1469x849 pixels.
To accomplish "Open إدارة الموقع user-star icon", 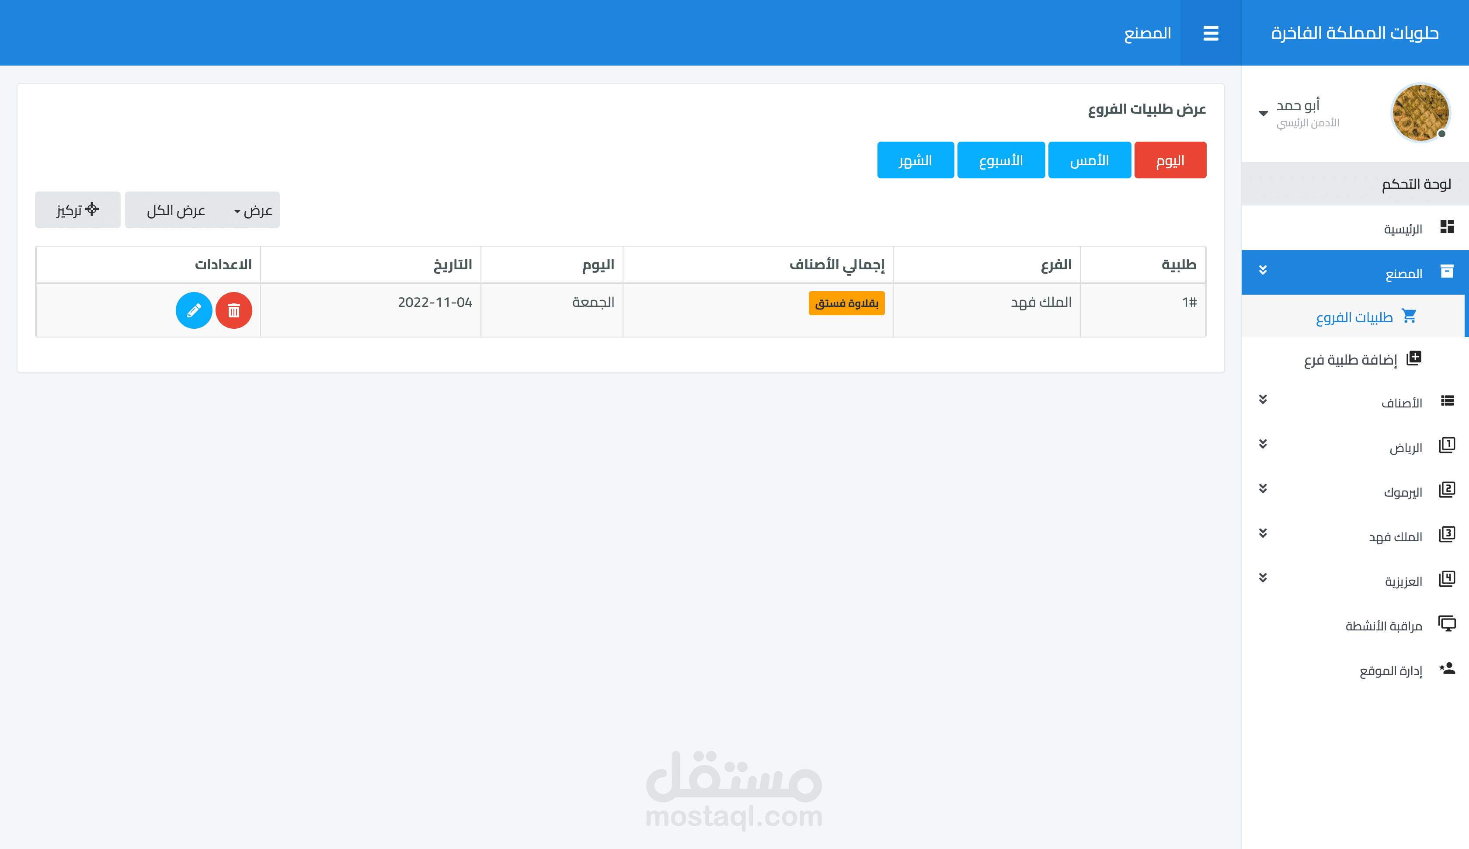I will click(x=1447, y=668).
